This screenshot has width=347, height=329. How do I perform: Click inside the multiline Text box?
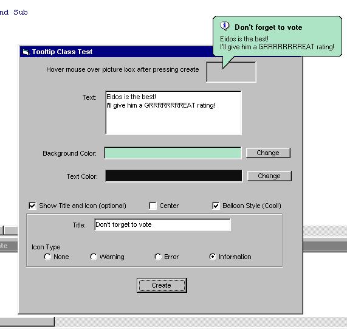[174, 113]
